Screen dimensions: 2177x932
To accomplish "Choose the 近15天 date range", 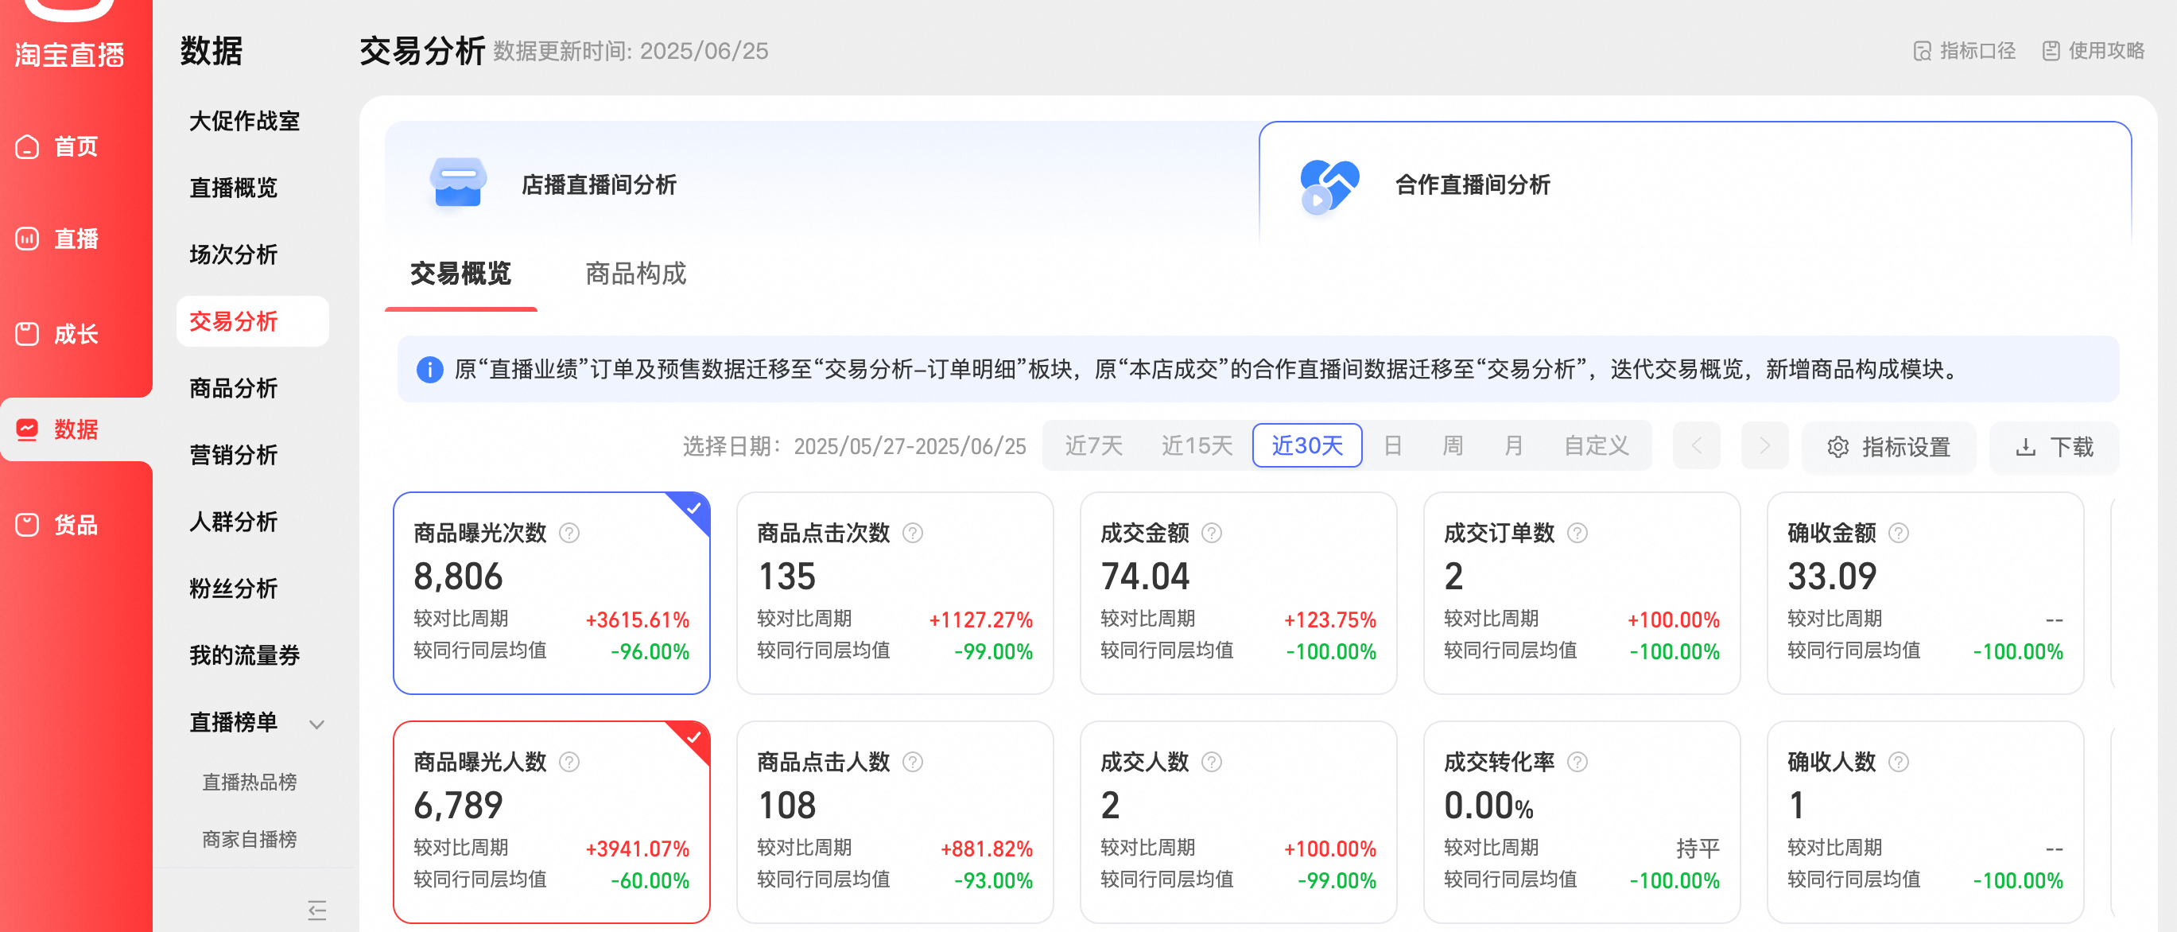I will pyautogui.click(x=1197, y=445).
